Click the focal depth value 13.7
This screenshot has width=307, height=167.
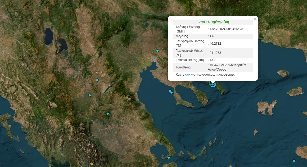213,60
